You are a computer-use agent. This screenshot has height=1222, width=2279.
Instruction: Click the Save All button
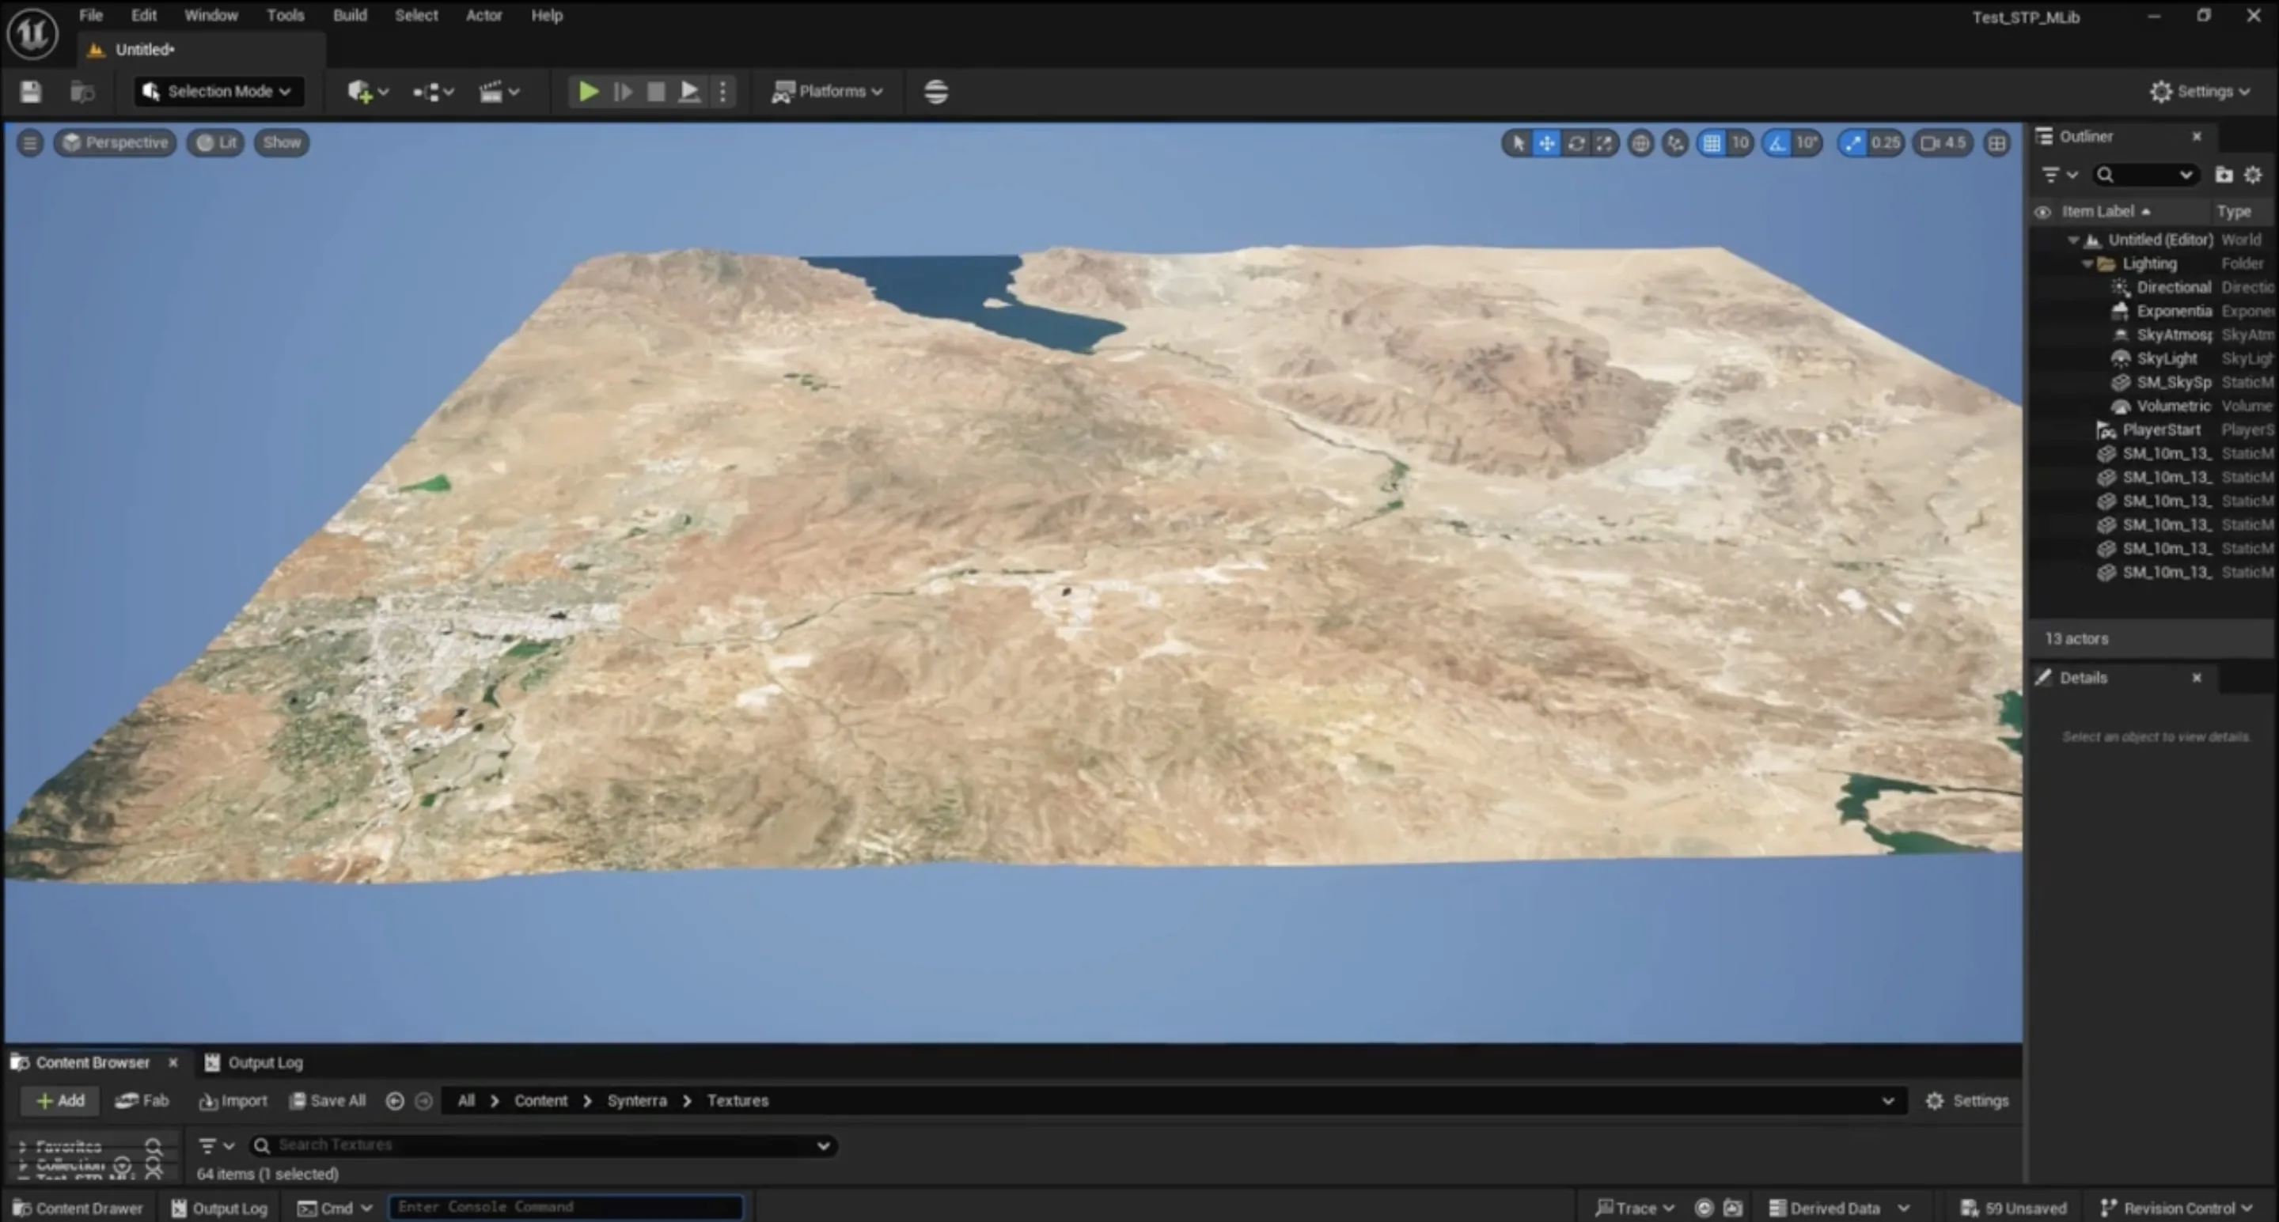pyautogui.click(x=328, y=1100)
